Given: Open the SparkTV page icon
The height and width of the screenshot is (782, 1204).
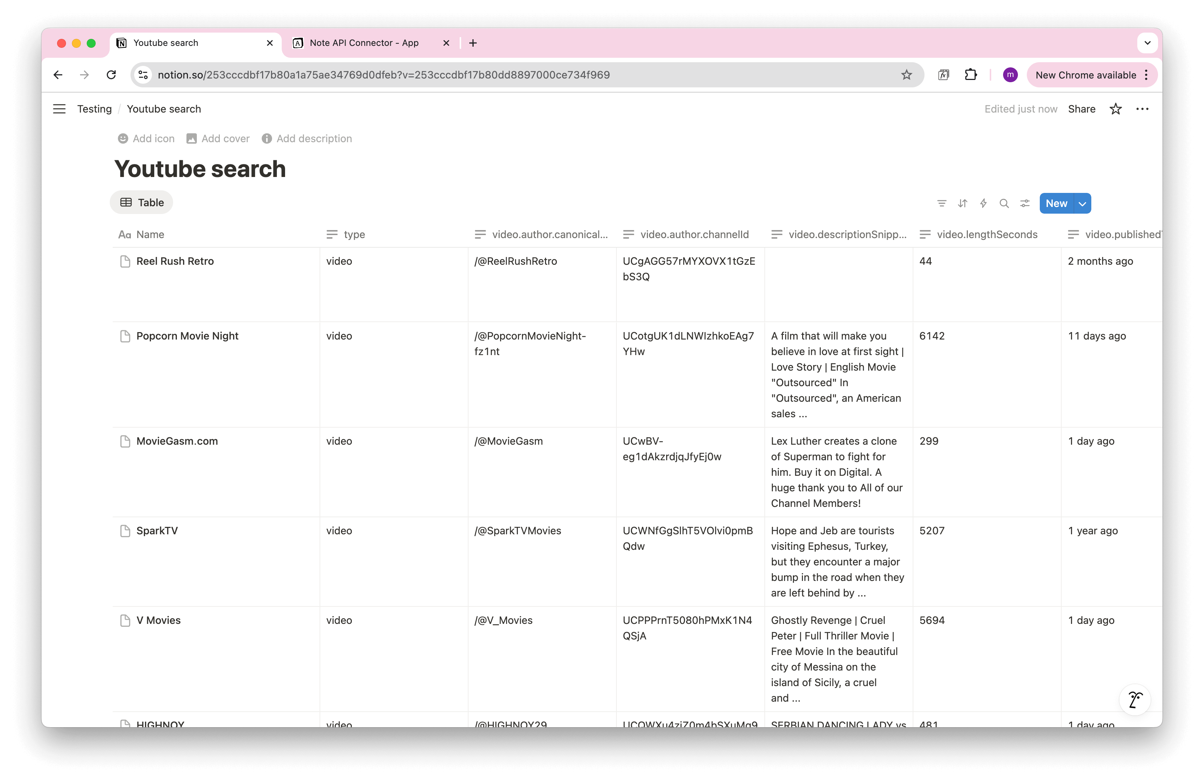Looking at the screenshot, I should tap(125, 531).
